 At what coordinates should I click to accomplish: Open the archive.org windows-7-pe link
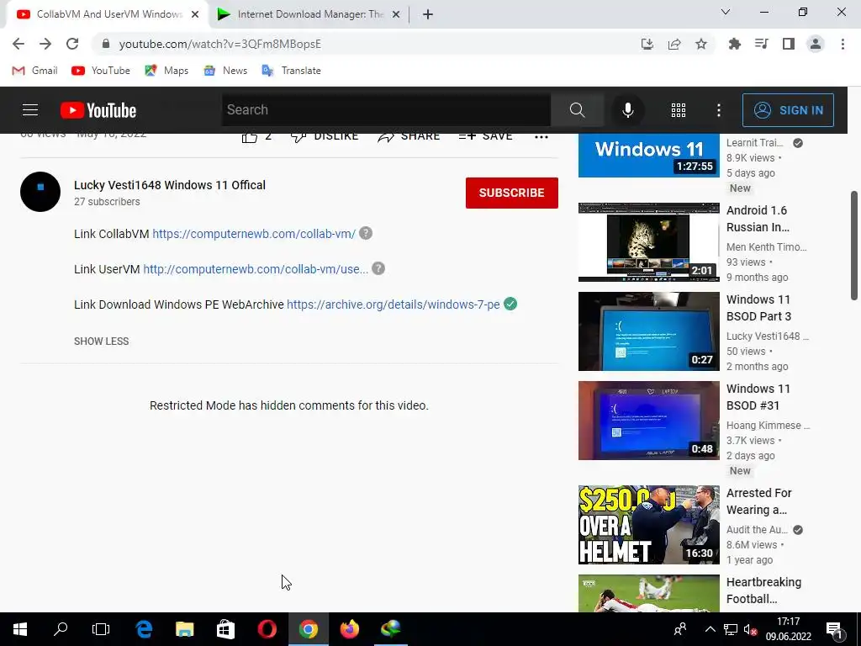[x=394, y=304]
